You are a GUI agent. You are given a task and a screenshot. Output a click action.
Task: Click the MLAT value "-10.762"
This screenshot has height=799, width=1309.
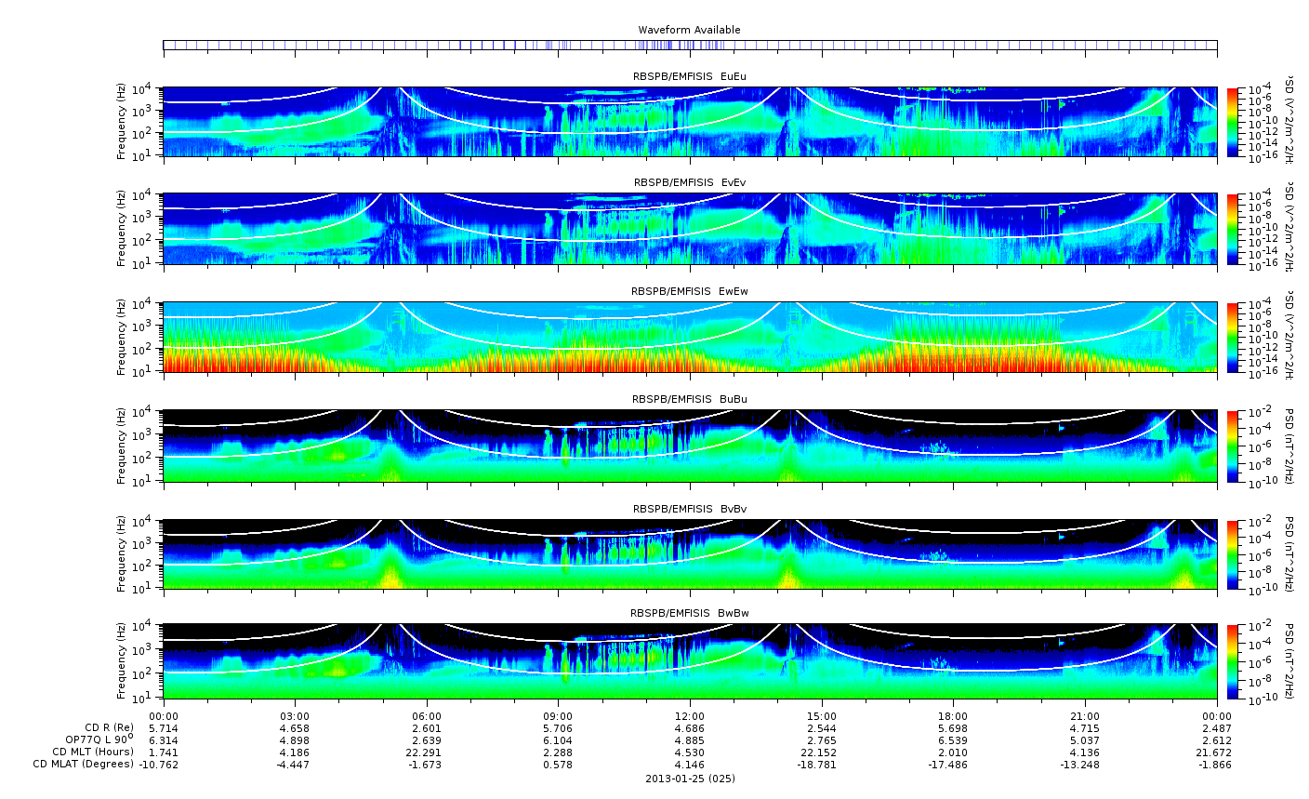point(160,765)
